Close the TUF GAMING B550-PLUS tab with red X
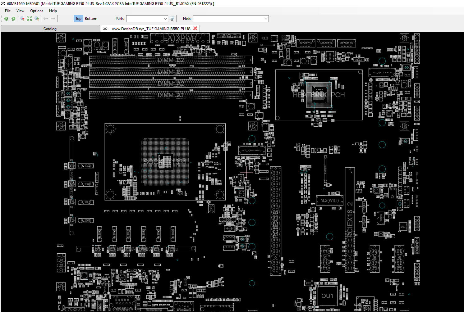 point(195,28)
